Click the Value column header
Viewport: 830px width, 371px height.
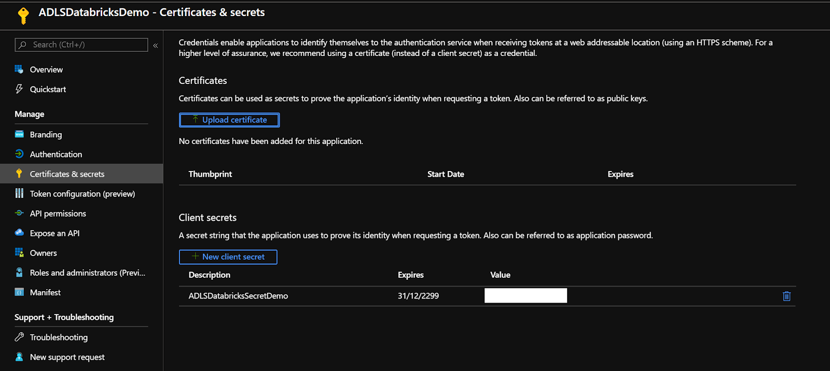[501, 275]
